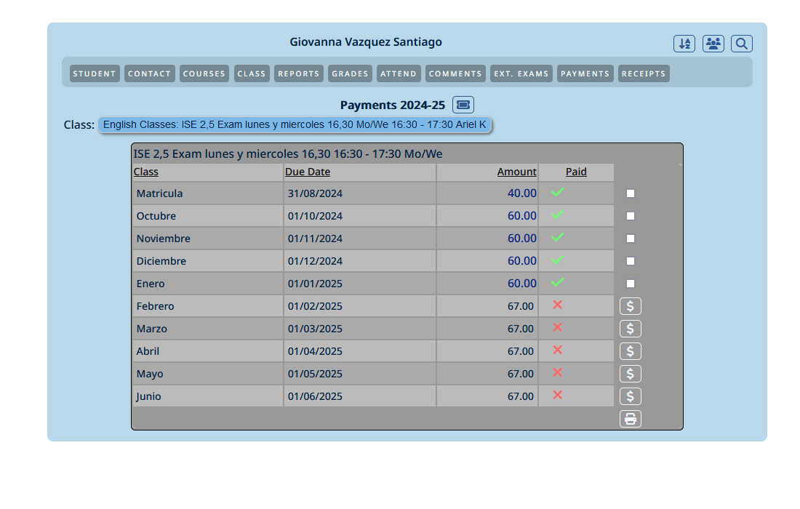The width and height of the screenshot is (800, 509).
Task: Click the dollar pay icon for Junio
Action: click(631, 396)
